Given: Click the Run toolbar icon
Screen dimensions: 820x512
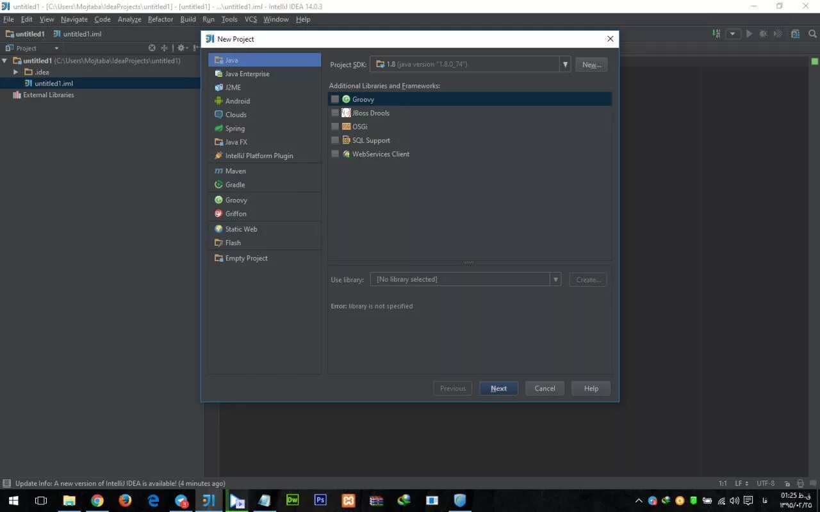Looking at the screenshot, I should [x=749, y=34].
